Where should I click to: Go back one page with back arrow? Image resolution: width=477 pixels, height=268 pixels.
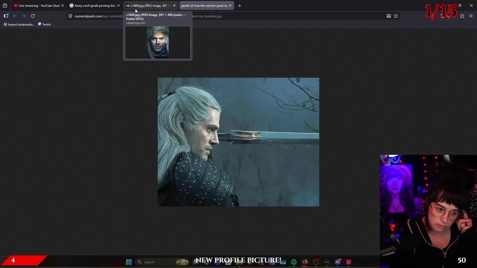[15, 16]
